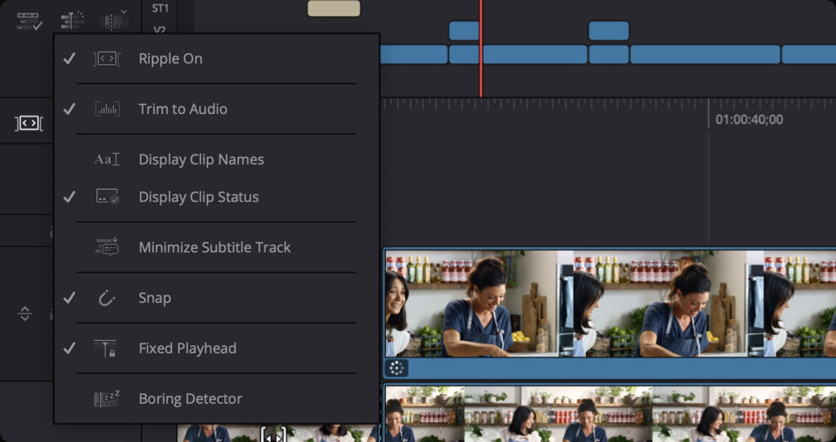Enable Display Clip Names

[201, 159]
